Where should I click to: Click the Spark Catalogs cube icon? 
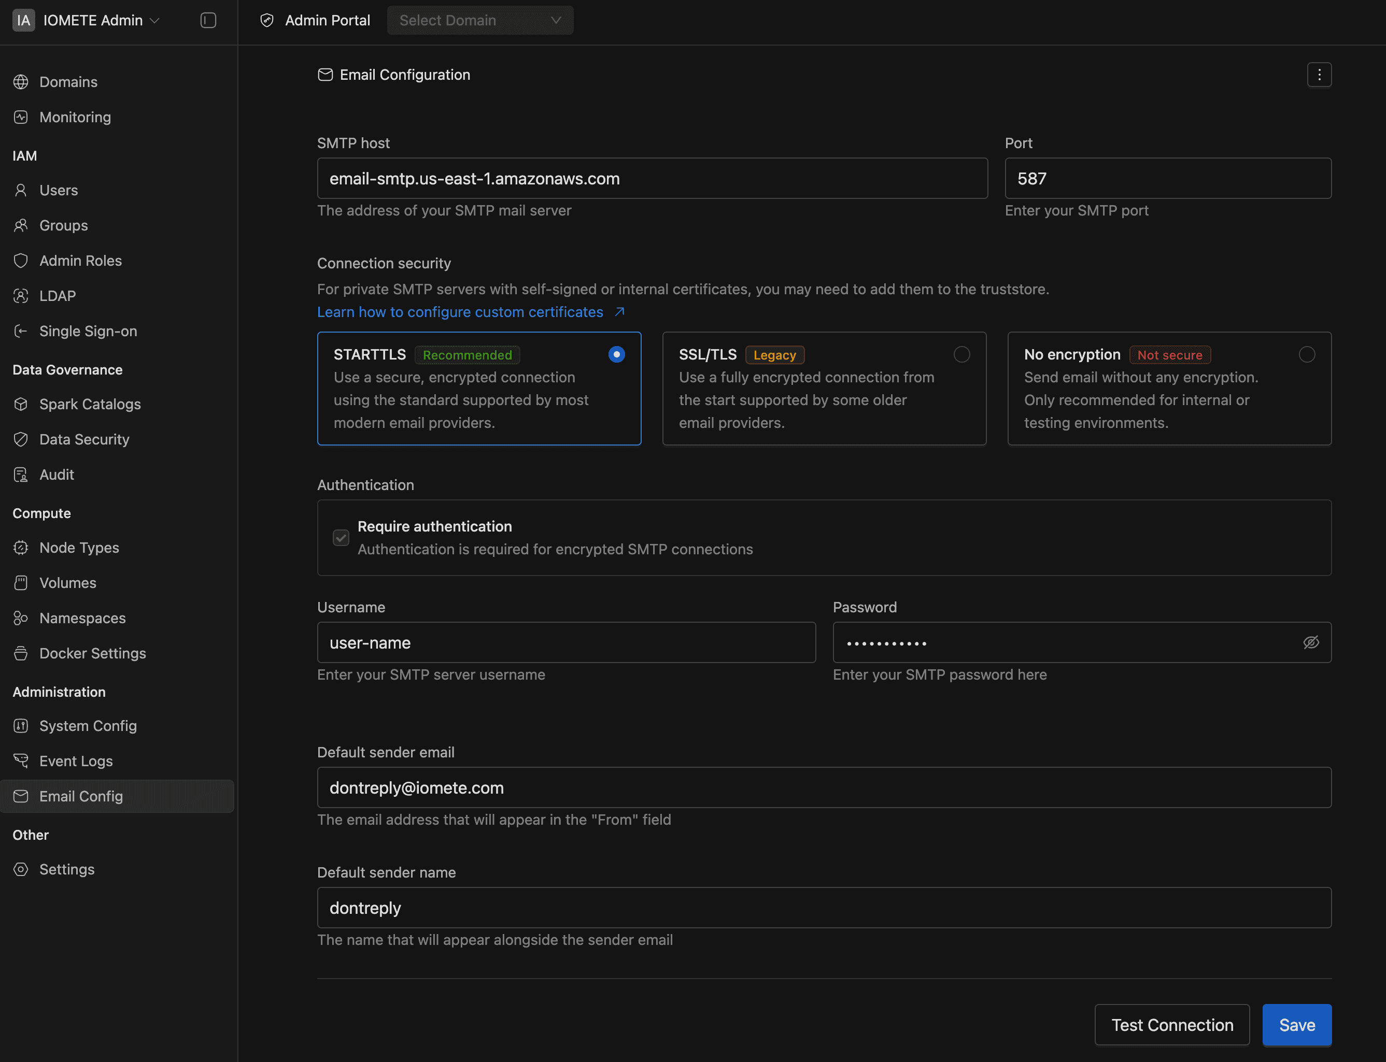pos(21,404)
